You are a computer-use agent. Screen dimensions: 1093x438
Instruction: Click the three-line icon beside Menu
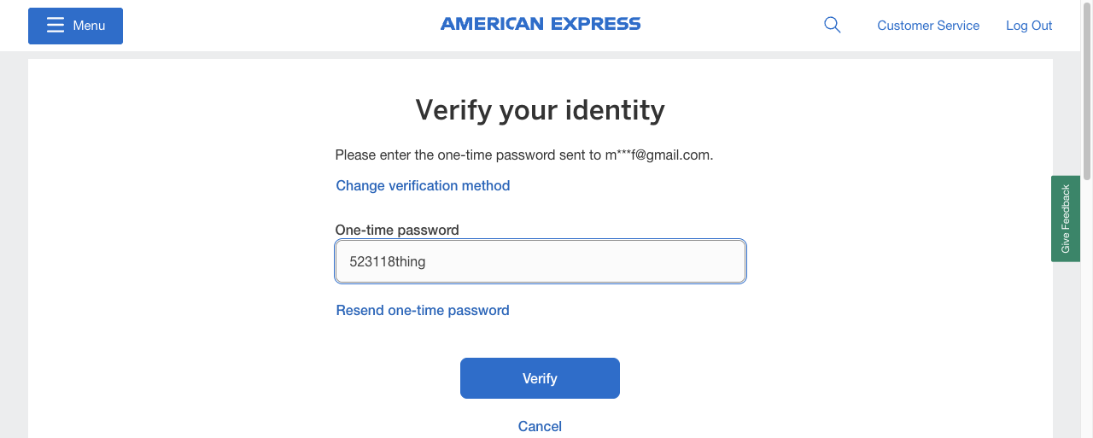point(56,26)
